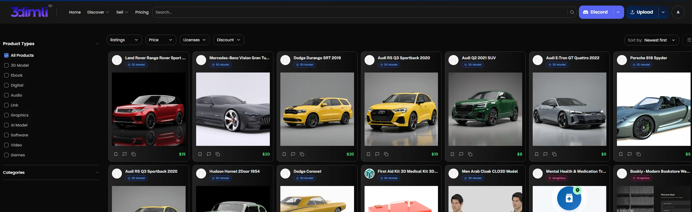Viewport: 692px width, 212px height.
Task: Open the filter settings icon beside Sort by
Action: tap(689, 40)
